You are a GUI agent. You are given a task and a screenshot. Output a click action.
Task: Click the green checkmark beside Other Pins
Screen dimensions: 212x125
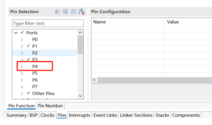[x=28, y=93]
